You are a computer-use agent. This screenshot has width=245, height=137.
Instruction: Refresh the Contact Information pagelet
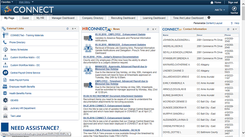(228, 29)
